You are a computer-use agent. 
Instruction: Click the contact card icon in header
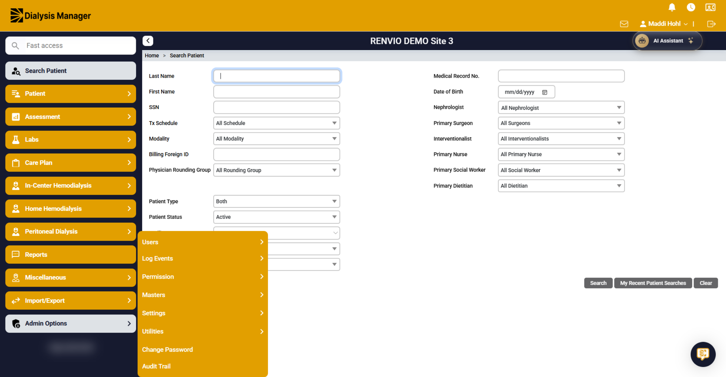710,7
